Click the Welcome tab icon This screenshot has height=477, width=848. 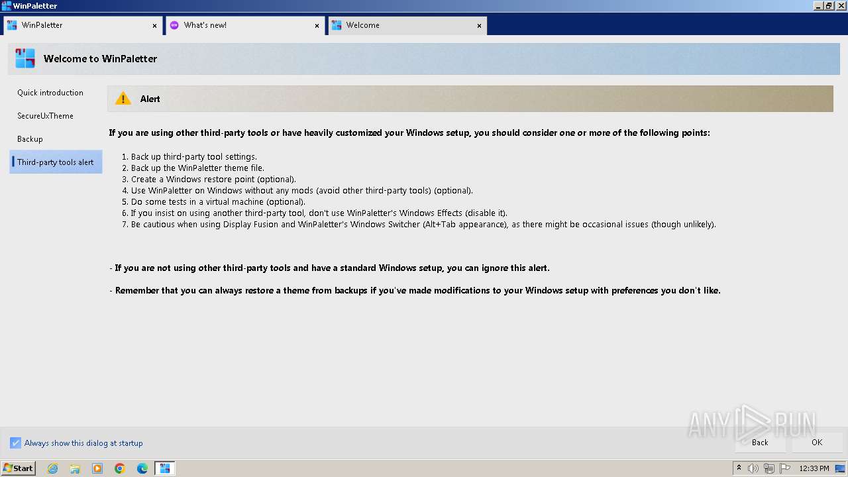point(337,25)
